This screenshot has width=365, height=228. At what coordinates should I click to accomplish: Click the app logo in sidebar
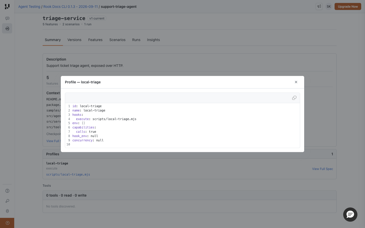click(x=7, y=7)
